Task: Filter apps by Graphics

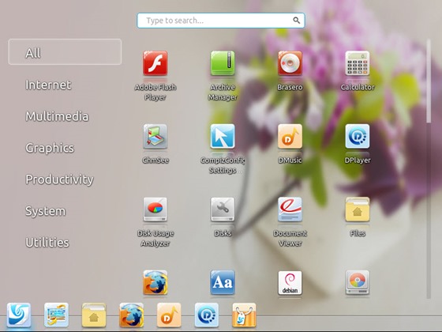Action: click(x=50, y=148)
